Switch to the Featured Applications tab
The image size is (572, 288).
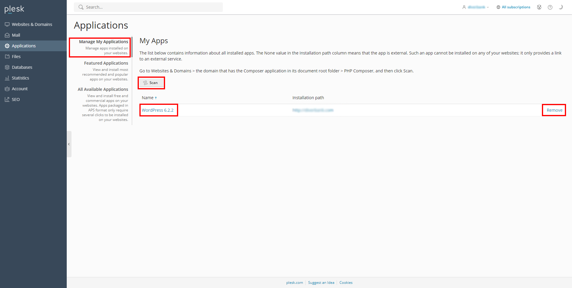[106, 63]
